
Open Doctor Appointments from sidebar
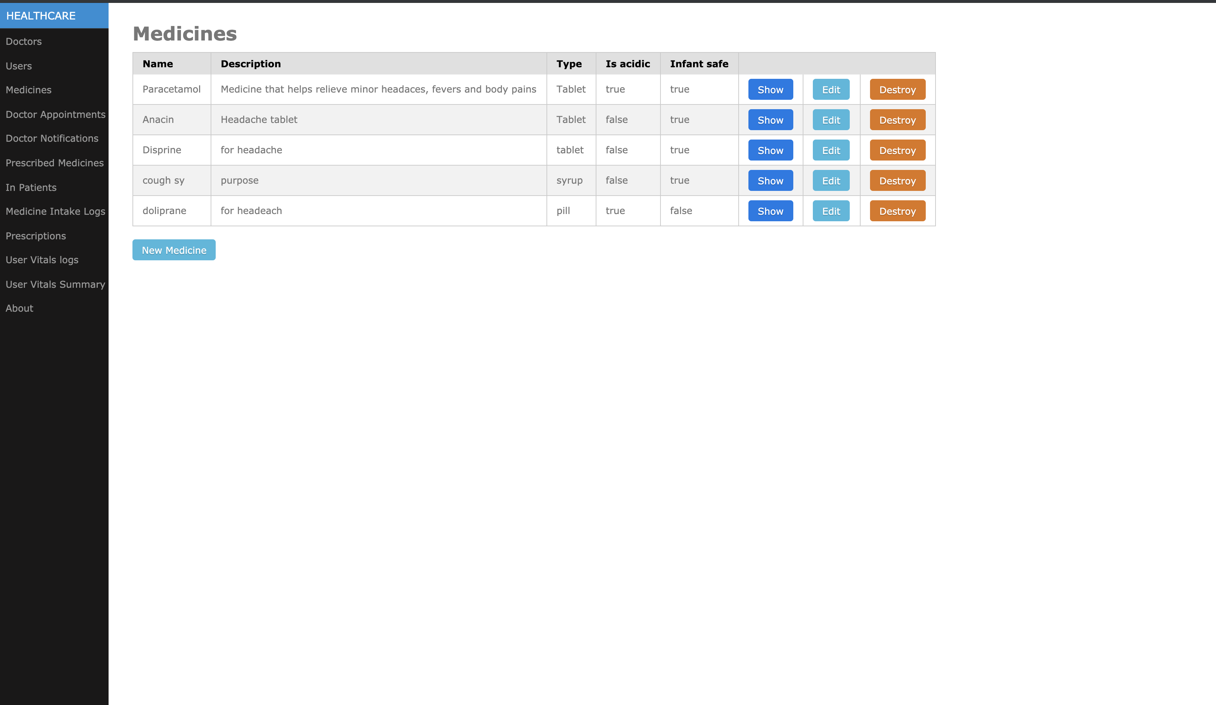pyautogui.click(x=55, y=114)
